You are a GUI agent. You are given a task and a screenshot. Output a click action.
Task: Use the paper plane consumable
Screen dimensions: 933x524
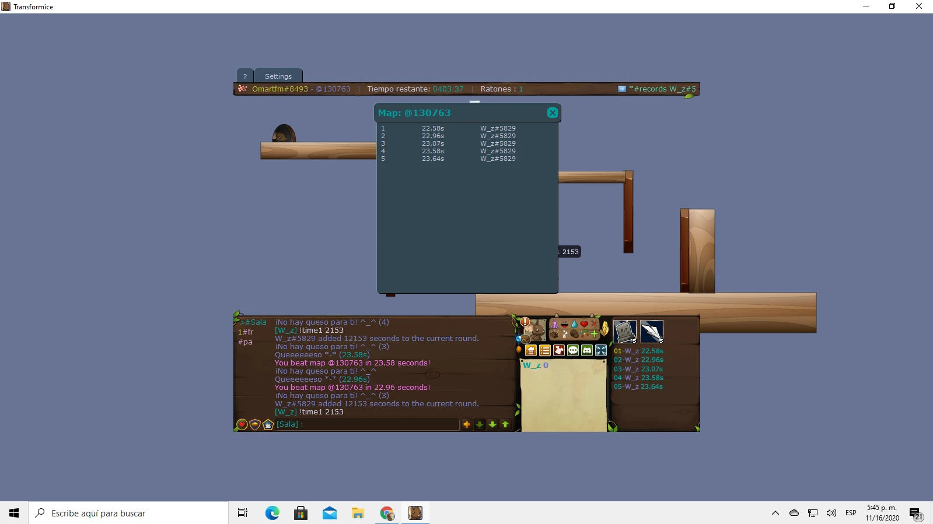point(652,332)
